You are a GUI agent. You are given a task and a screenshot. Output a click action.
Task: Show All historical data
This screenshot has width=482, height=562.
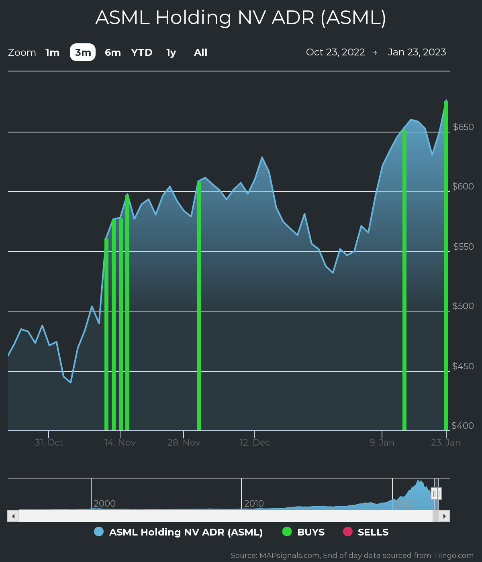[201, 53]
